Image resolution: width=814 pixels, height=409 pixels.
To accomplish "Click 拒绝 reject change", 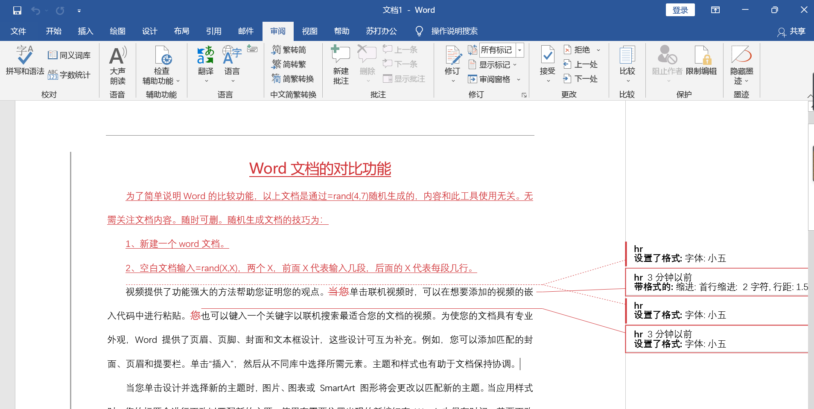I will [577, 50].
